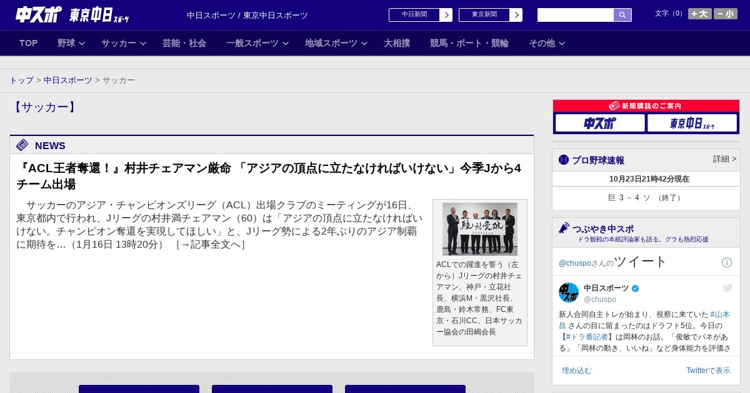Click the #ドラ番記者 hashtag
This screenshot has height=393, width=750.
(x=587, y=337)
